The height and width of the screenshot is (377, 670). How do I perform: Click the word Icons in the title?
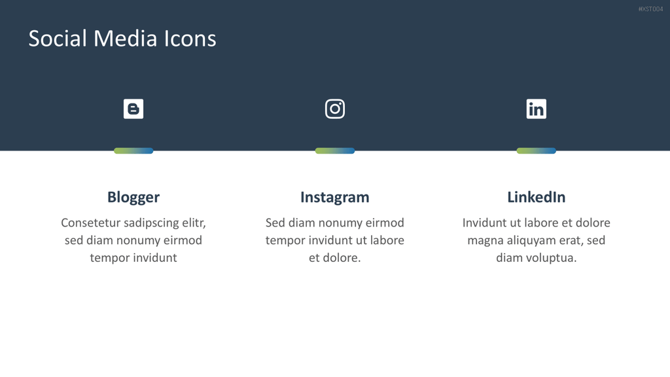pyautogui.click(x=190, y=39)
